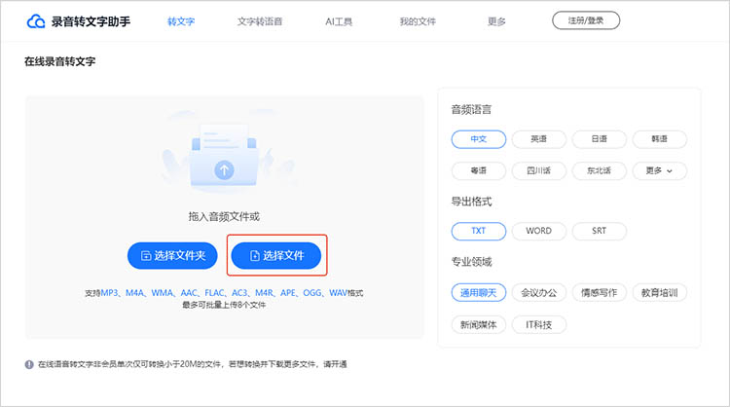The height and width of the screenshot is (407, 730).
Task: Choose SRT export format
Action: pyautogui.click(x=600, y=231)
